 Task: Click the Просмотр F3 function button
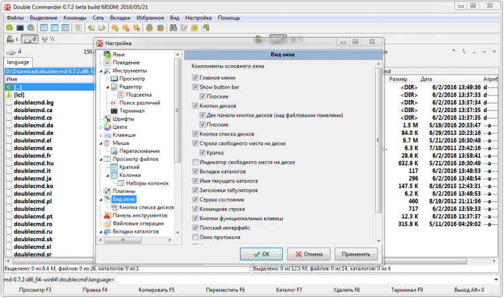tap(35, 290)
